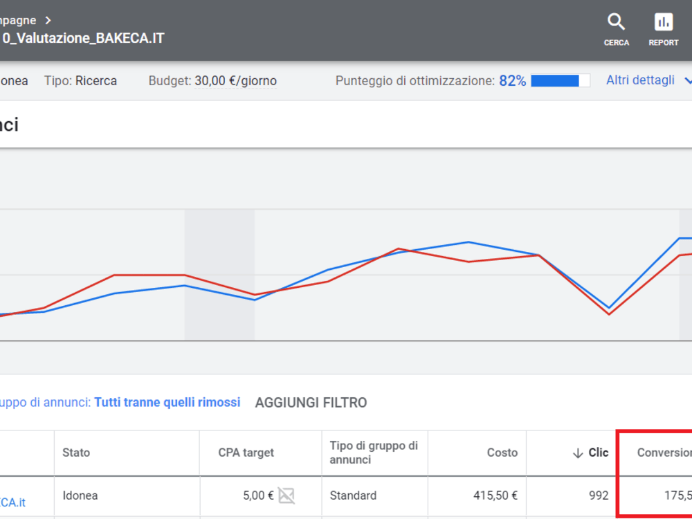This screenshot has height=519, width=692.
Task: Sort by Costo column header
Action: pos(502,453)
